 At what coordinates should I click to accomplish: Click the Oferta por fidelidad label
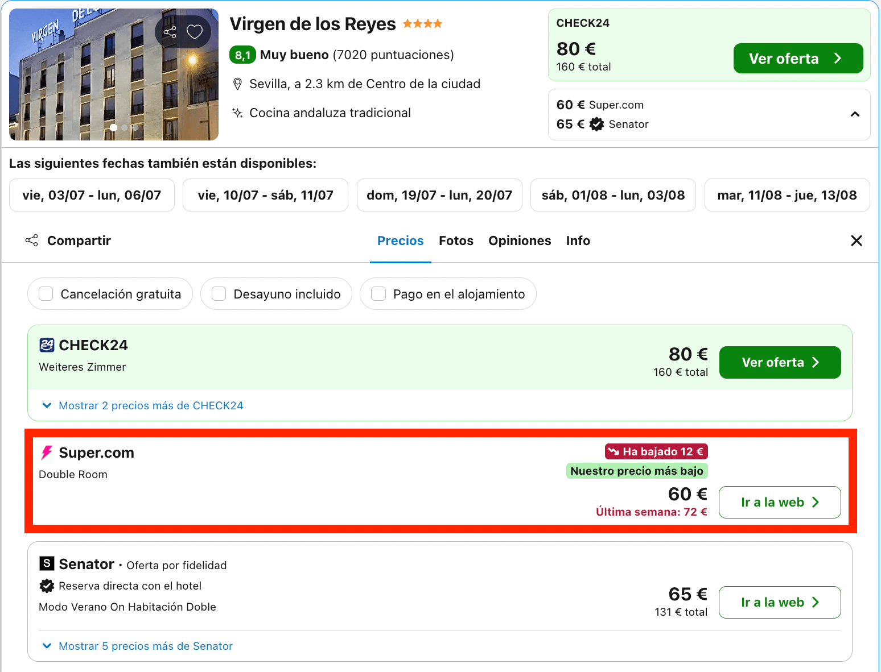[176, 565]
